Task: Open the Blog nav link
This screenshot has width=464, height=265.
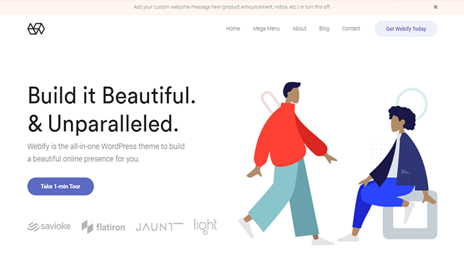Action: point(324,28)
